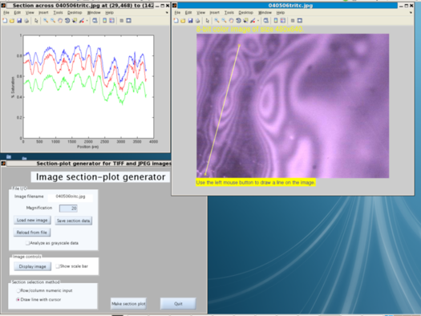Click Load new image button
This screenshot has height=316, width=421.
click(32, 220)
